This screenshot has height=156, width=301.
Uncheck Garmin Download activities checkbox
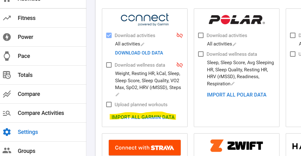[x=109, y=35]
